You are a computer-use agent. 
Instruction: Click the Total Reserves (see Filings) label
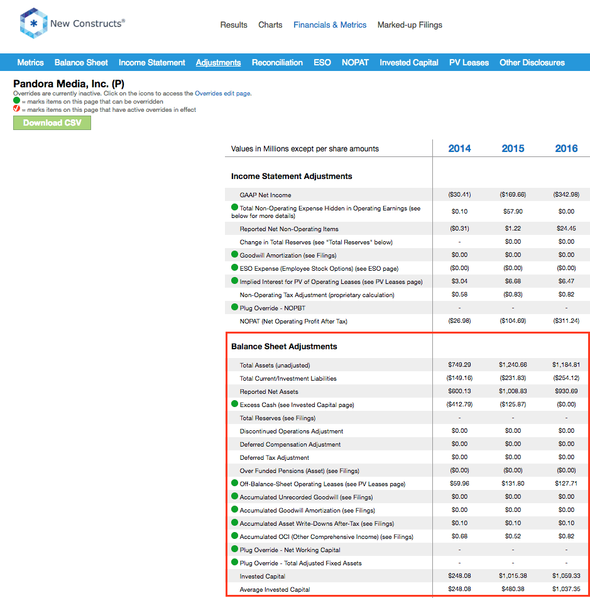coord(278,418)
